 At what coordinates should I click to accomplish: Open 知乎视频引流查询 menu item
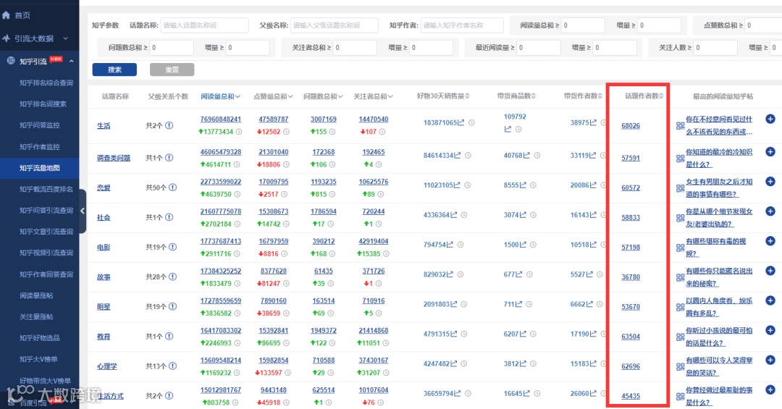coord(46,253)
